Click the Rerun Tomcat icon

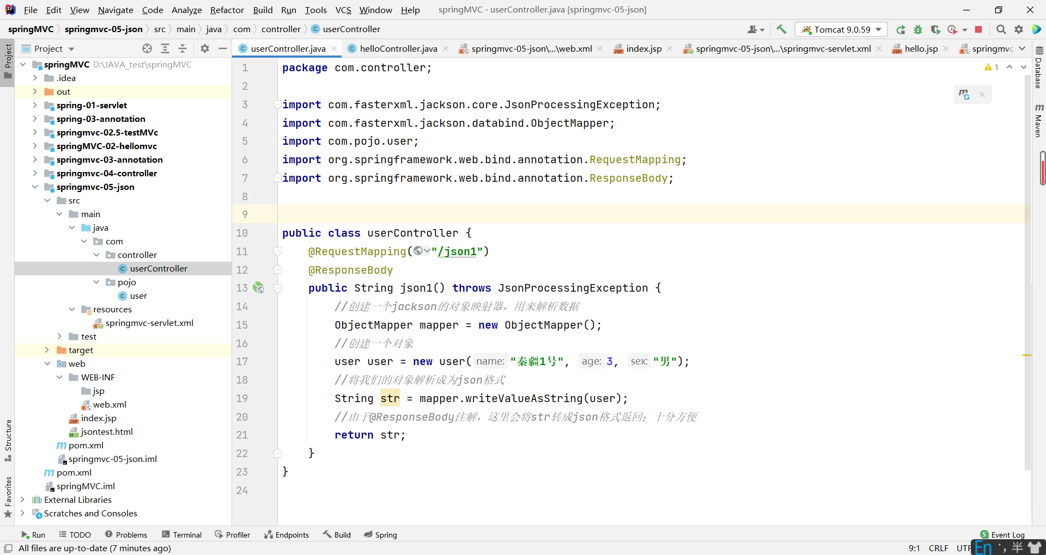pyautogui.click(x=901, y=29)
